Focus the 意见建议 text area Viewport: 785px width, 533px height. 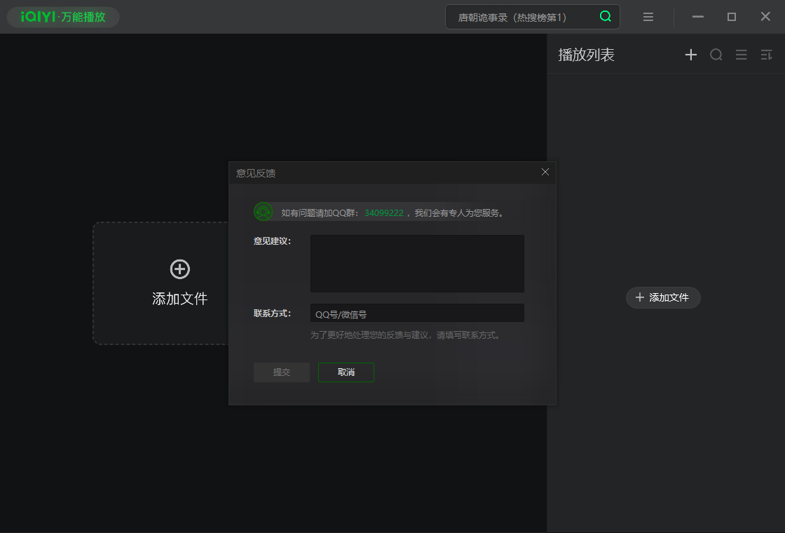click(x=417, y=264)
